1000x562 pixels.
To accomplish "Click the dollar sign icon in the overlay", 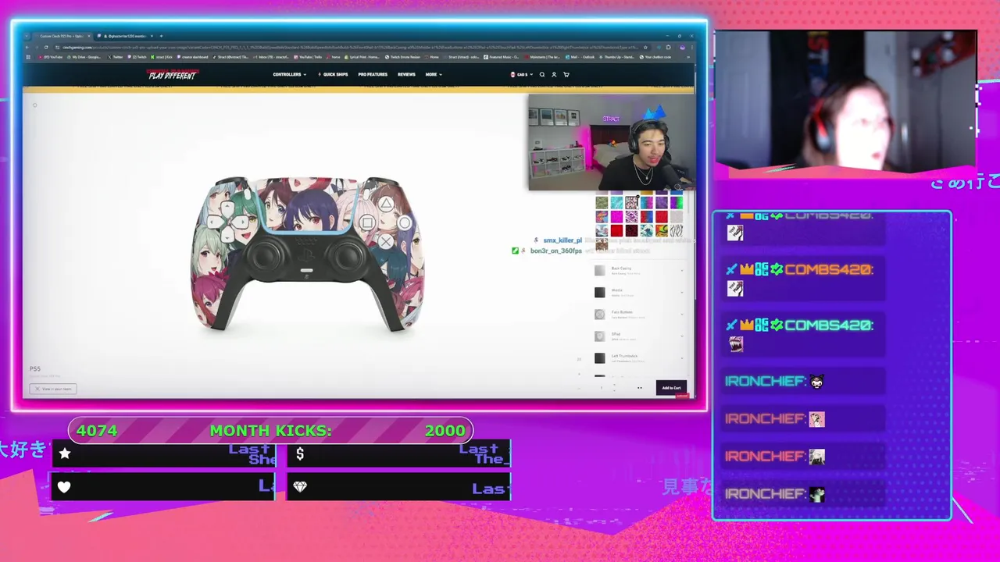I will (300, 453).
